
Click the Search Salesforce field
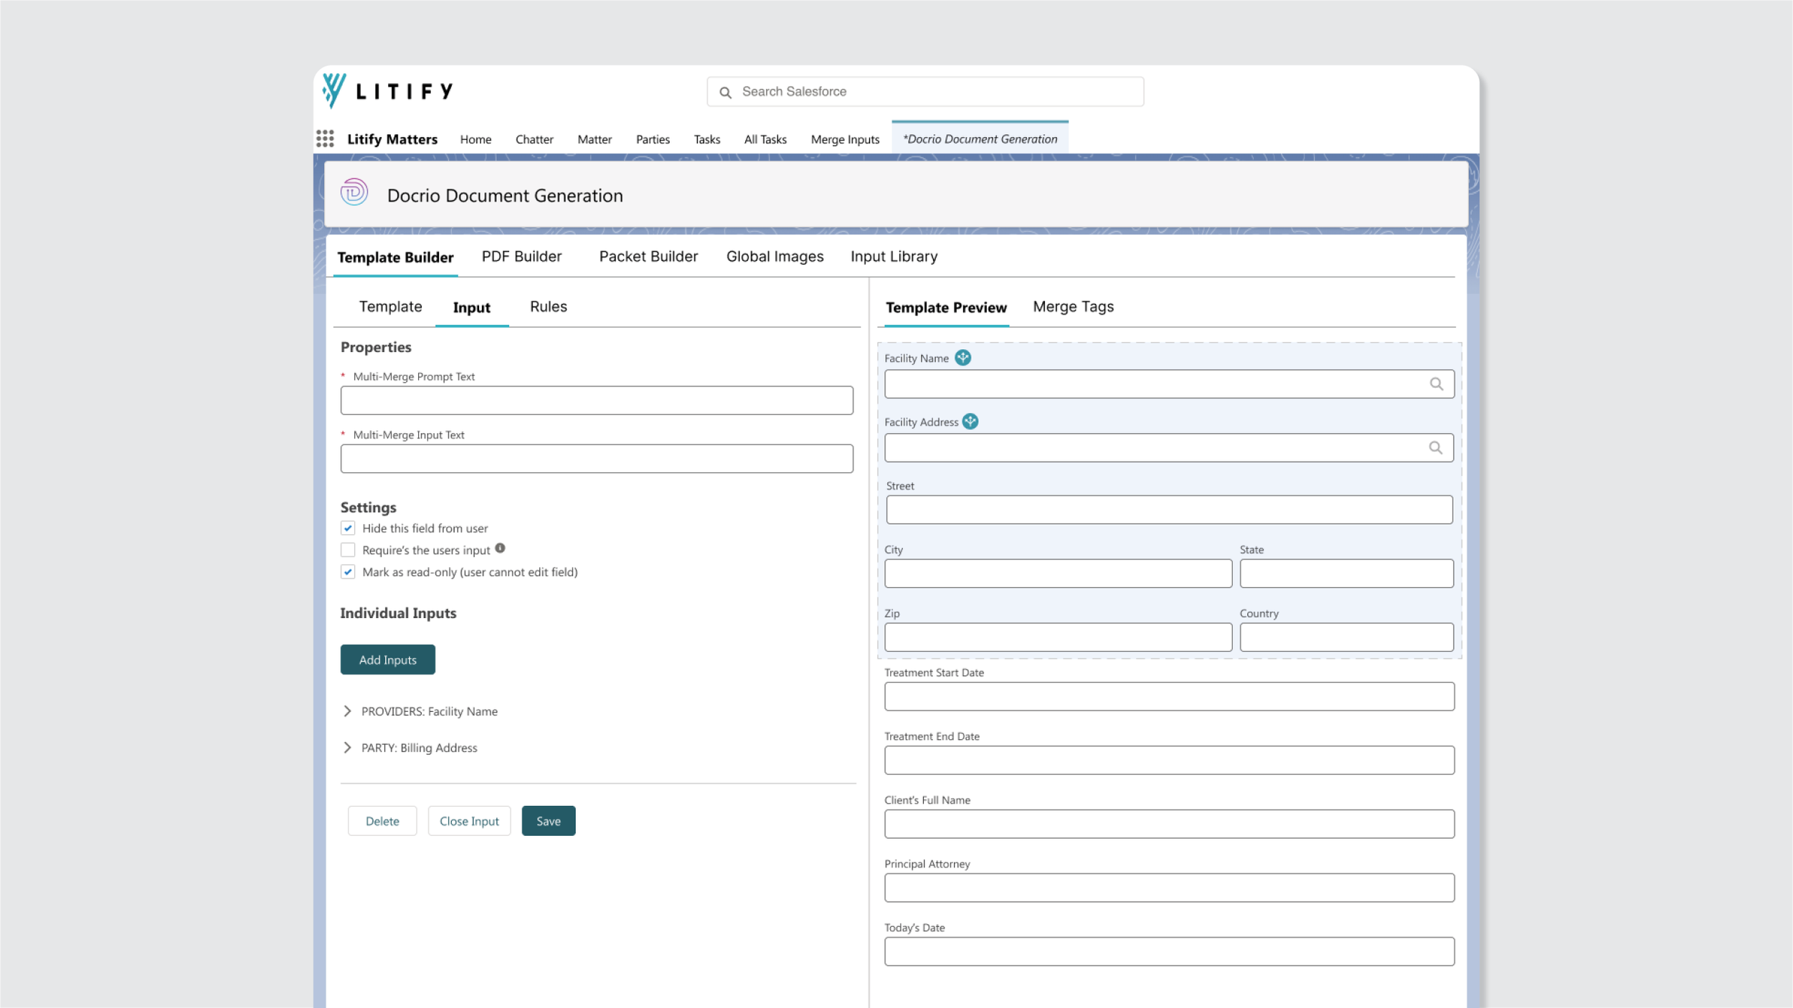click(x=925, y=92)
